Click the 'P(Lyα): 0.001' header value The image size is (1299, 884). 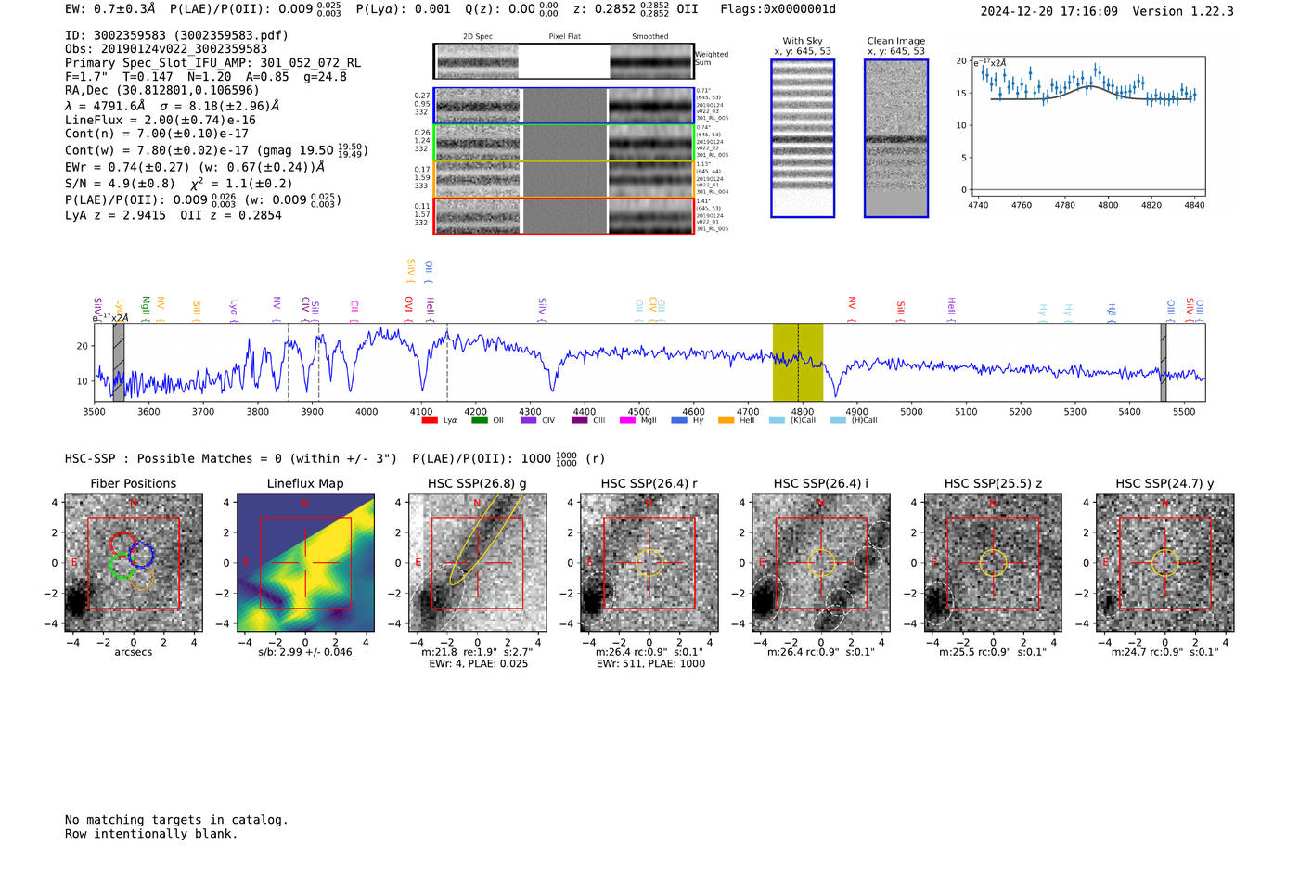(403, 8)
